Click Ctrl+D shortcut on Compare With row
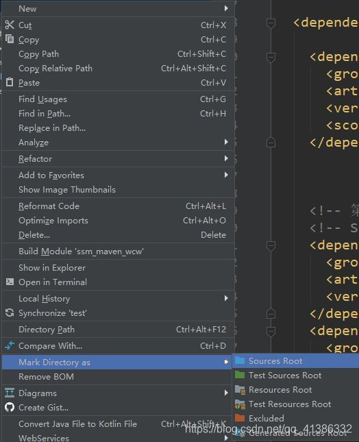The image size is (359, 442). pyautogui.click(x=213, y=345)
